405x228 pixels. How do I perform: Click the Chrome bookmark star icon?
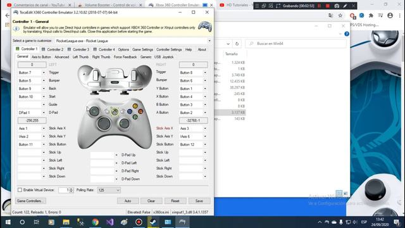coord(340,15)
